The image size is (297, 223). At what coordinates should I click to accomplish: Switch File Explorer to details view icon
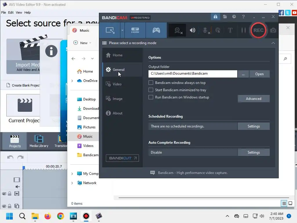284,204
